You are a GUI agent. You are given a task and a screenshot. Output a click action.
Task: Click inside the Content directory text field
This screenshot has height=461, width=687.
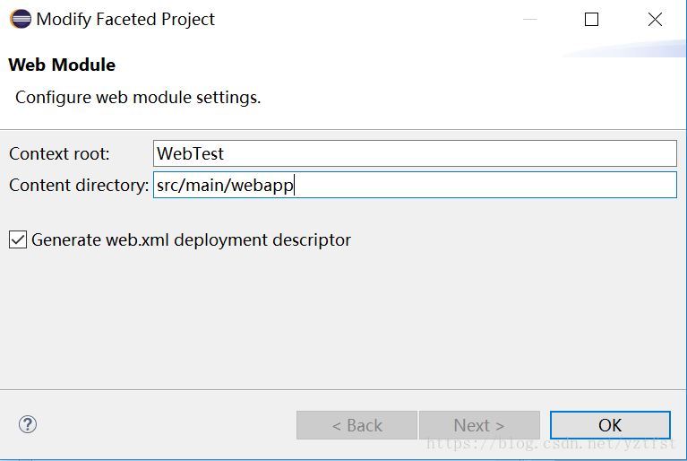click(415, 185)
